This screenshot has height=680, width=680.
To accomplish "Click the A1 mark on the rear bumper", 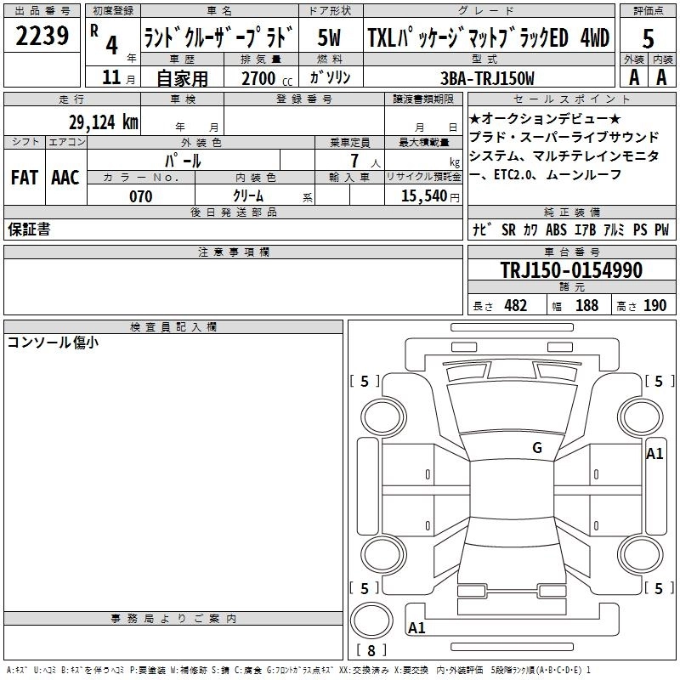I will click(416, 627).
